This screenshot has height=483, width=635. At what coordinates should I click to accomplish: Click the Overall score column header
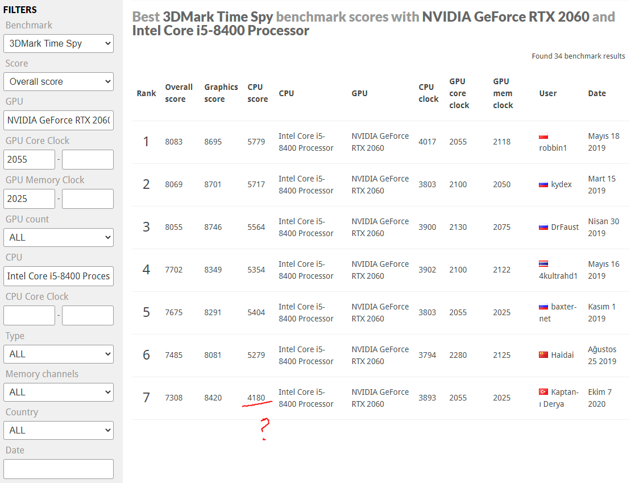tap(179, 93)
